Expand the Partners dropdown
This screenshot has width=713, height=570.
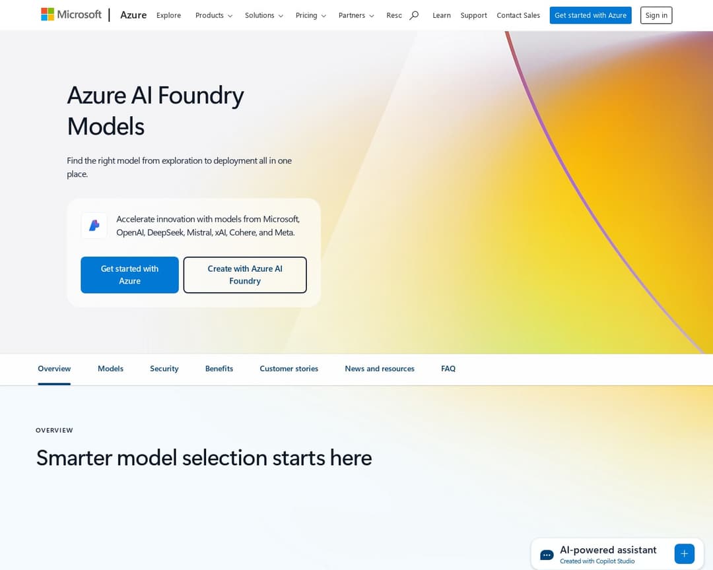pyautogui.click(x=356, y=15)
